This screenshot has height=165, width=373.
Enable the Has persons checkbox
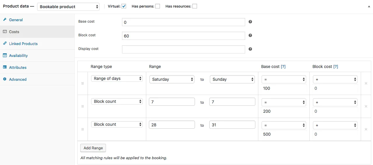[x=158, y=6]
